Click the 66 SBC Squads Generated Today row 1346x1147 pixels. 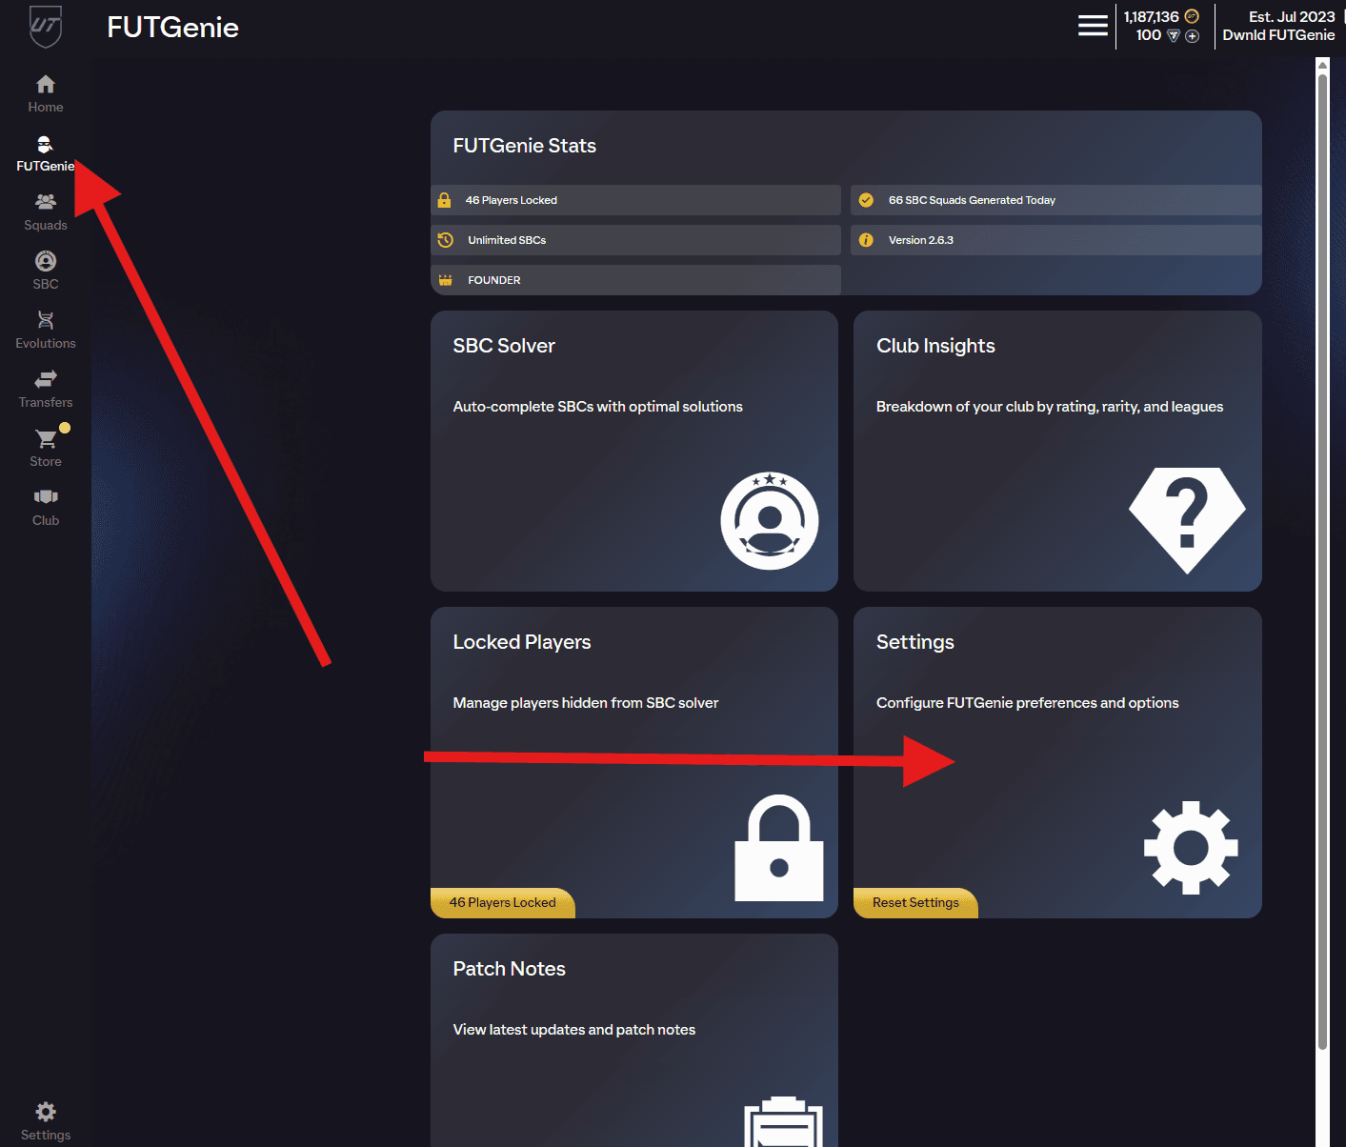coord(1056,200)
